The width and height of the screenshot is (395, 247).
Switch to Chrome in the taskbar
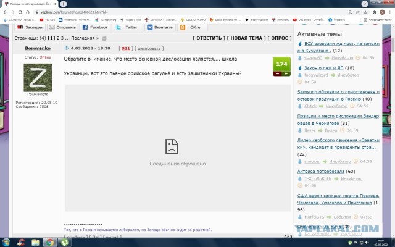point(50,242)
